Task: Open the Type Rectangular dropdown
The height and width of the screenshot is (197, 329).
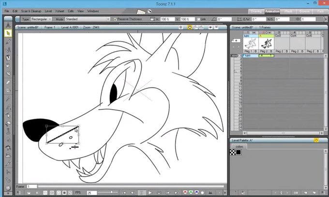Action: pos(41,19)
